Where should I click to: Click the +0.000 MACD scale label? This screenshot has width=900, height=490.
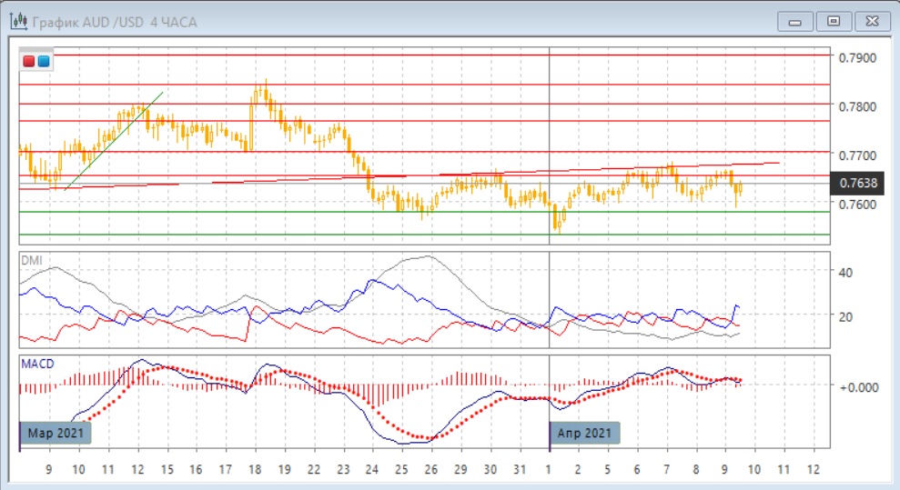pyautogui.click(x=858, y=387)
